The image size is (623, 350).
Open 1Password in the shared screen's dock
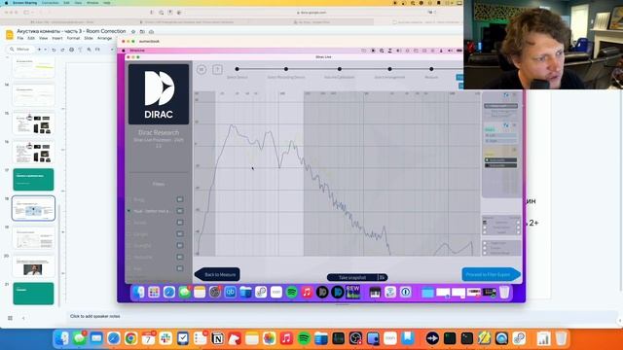click(405, 293)
